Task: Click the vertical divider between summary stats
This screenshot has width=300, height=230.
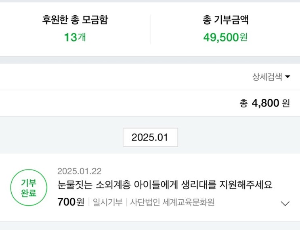Action: coord(151,29)
